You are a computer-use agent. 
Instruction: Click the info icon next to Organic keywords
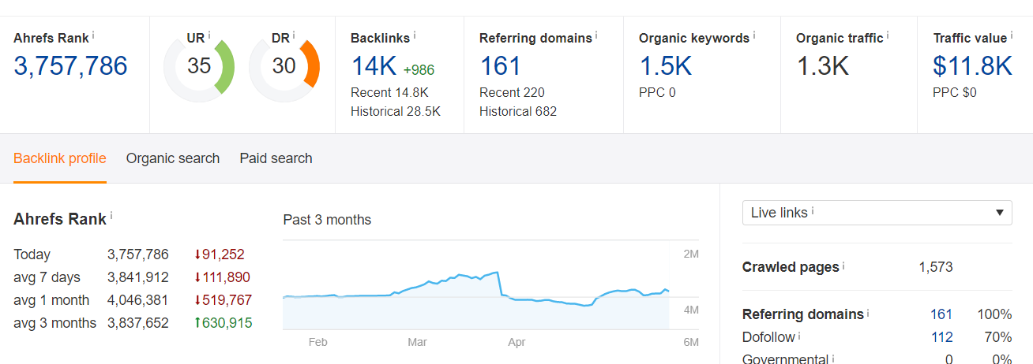tap(753, 35)
